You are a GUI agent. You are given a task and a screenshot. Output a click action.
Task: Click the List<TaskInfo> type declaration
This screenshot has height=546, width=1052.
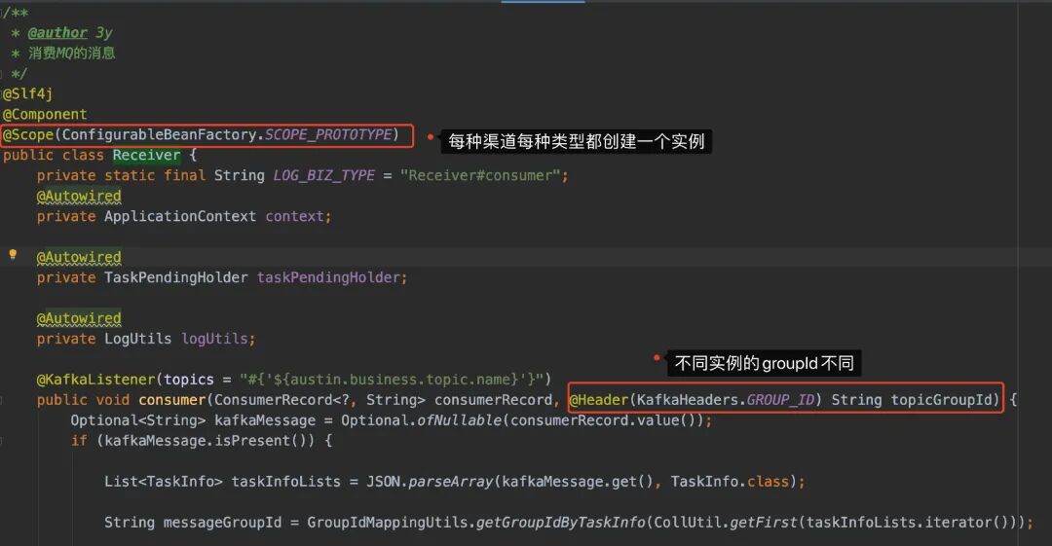(x=163, y=482)
